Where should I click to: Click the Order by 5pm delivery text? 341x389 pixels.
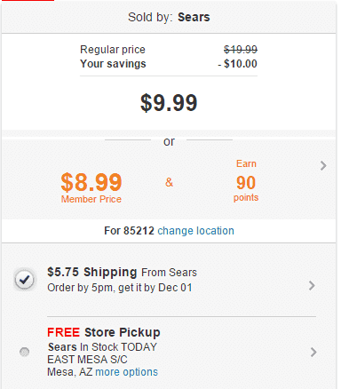120,288
